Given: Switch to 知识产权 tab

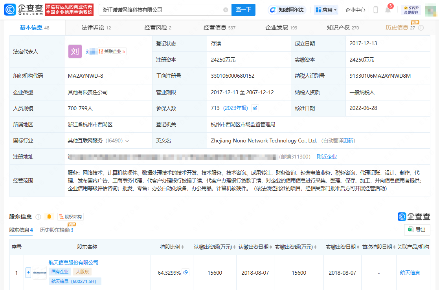Looking at the screenshot, I should click(343, 28).
